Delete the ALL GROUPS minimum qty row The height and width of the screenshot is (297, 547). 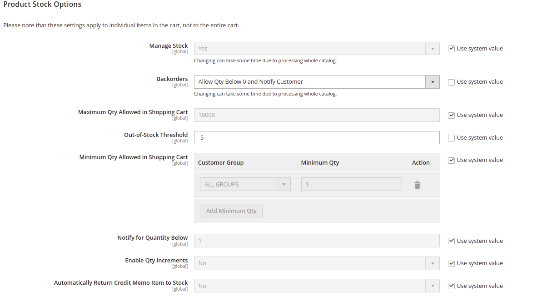pyautogui.click(x=417, y=184)
